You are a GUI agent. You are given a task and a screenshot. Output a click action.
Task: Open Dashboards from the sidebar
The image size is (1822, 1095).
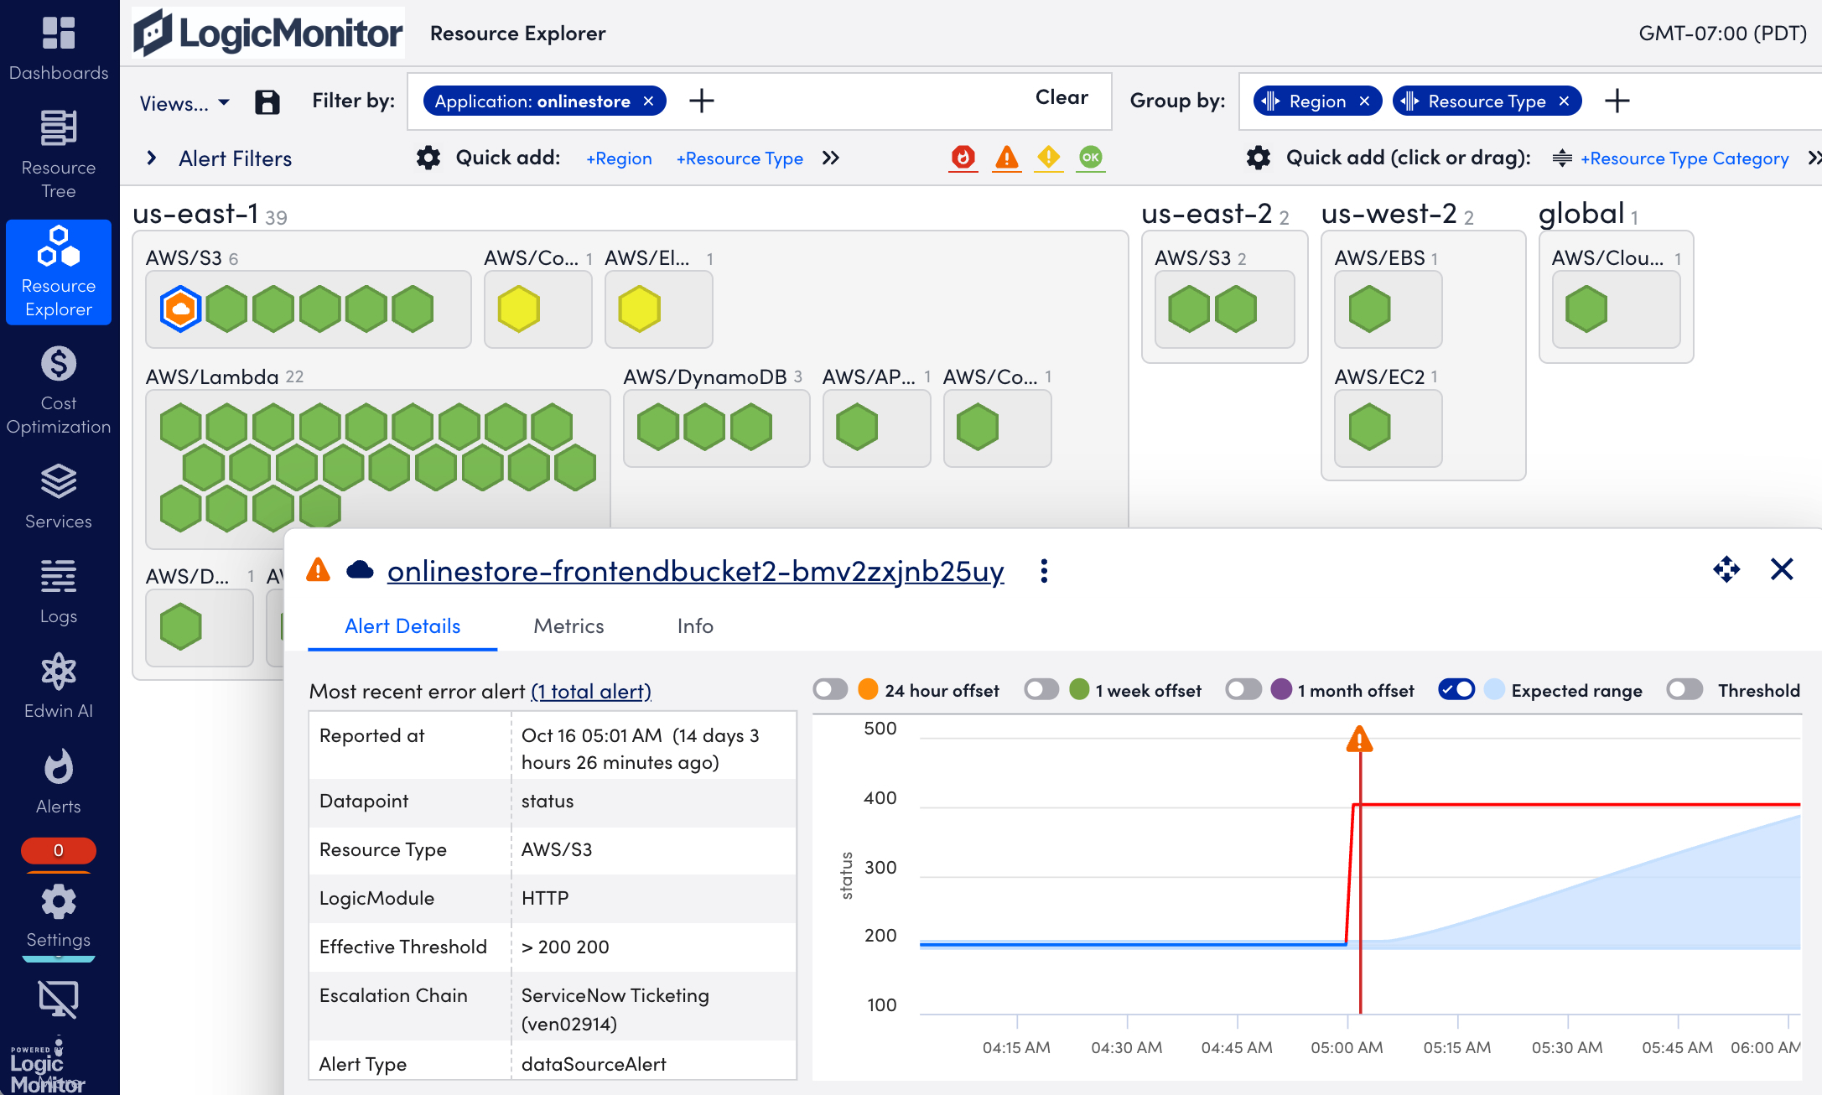coord(59,49)
